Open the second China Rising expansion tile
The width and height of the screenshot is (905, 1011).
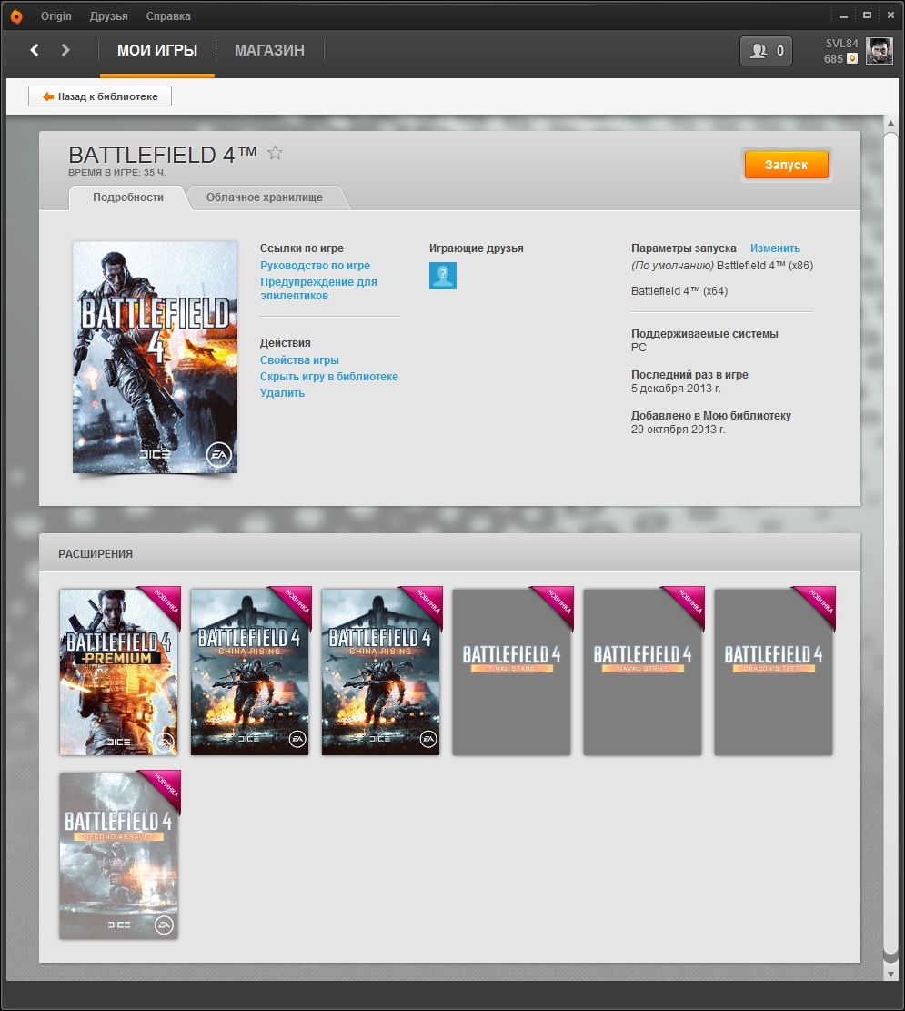pyautogui.click(x=380, y=672)
